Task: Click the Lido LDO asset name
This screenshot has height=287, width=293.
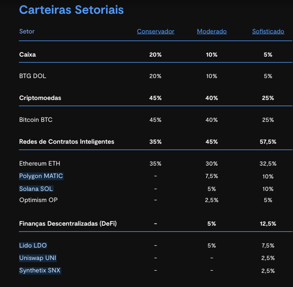Action: click(x=33, y=245)
